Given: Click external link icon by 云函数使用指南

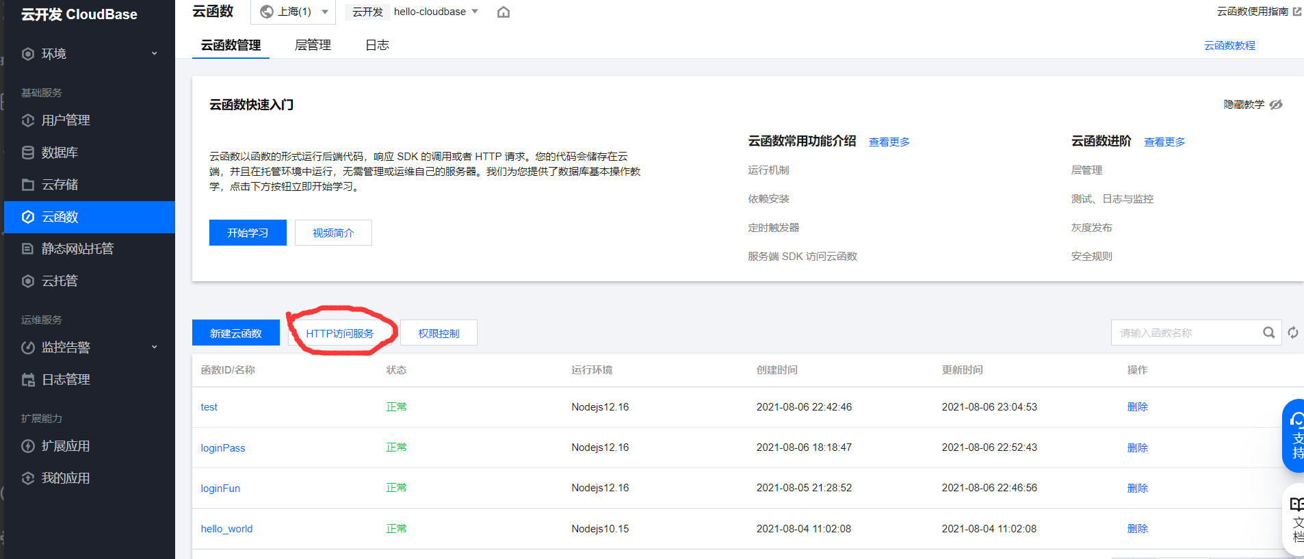Looking at the screenshot, I should coord(1296,12).
